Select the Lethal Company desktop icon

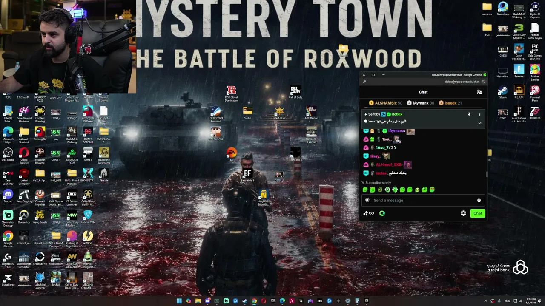point(24,176)
